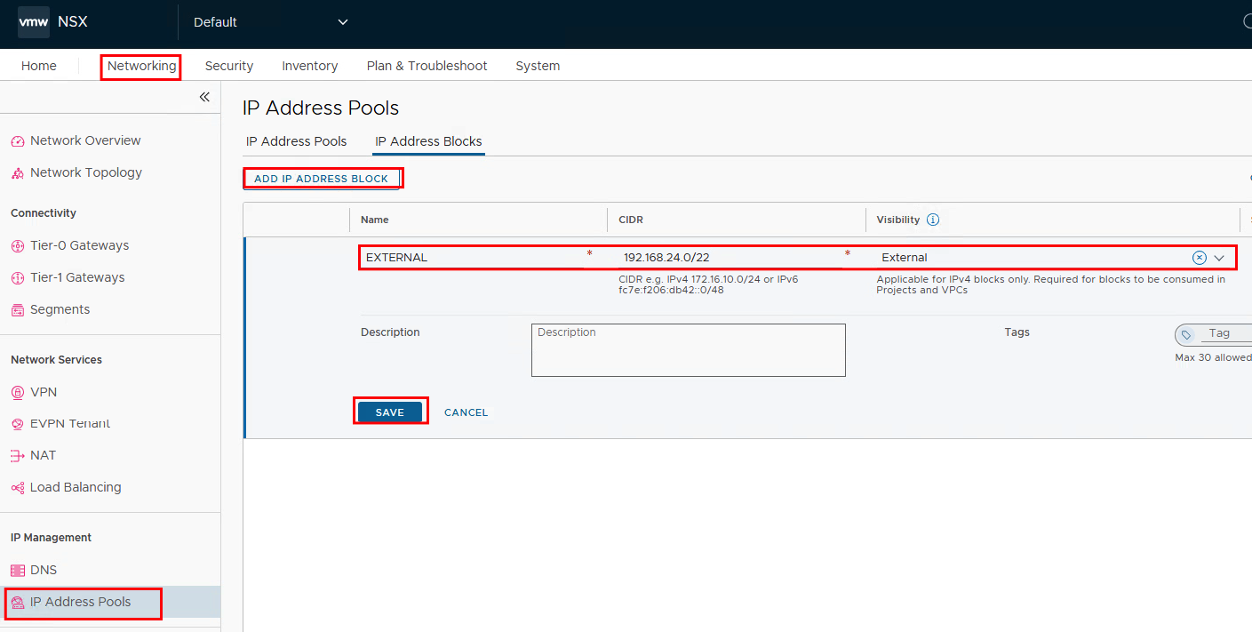Click the Segments icon
Screen dimensions: 1252x632
(x=18, y=310)
